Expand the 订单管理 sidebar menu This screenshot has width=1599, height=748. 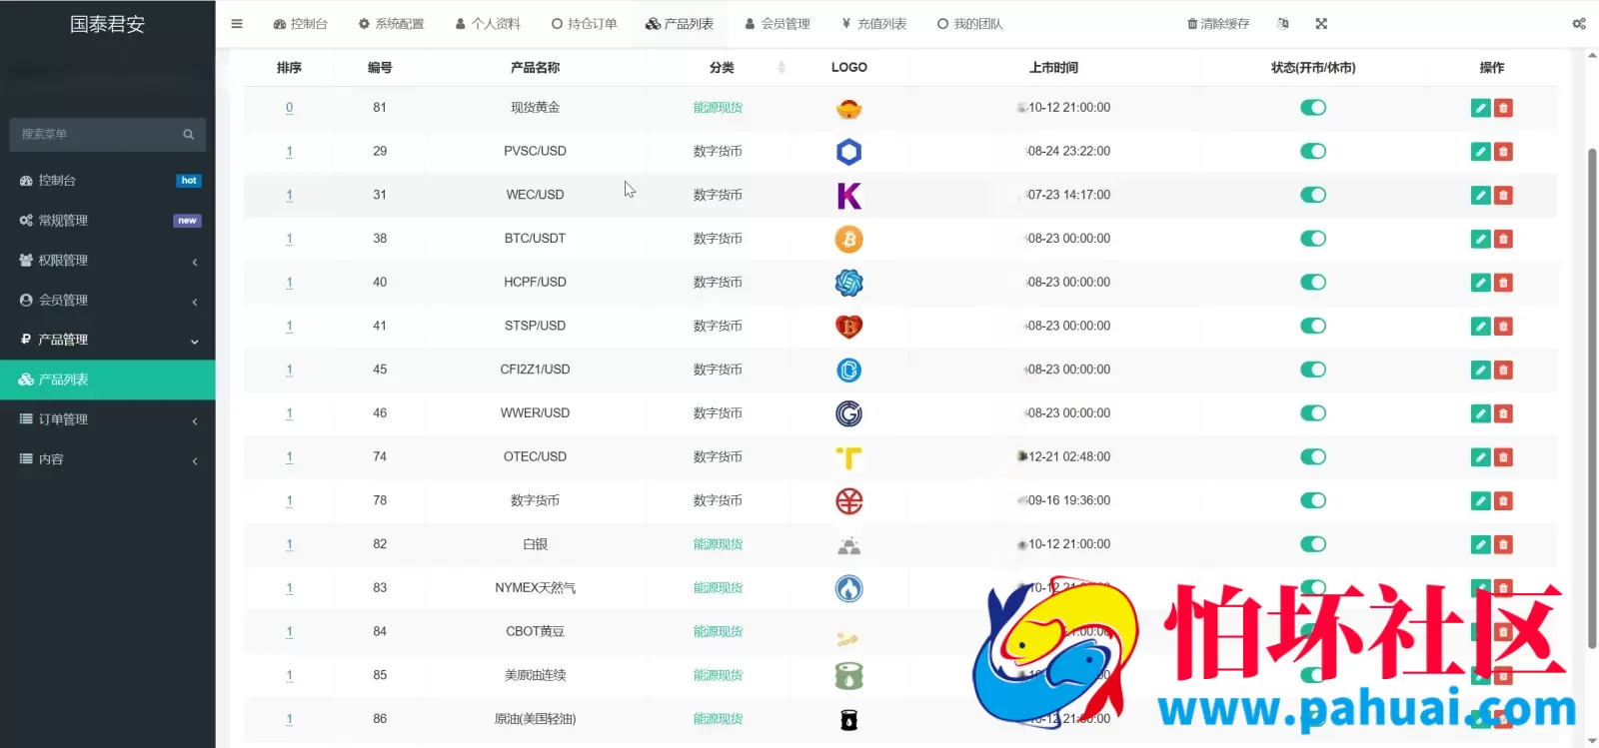[107, 419]
